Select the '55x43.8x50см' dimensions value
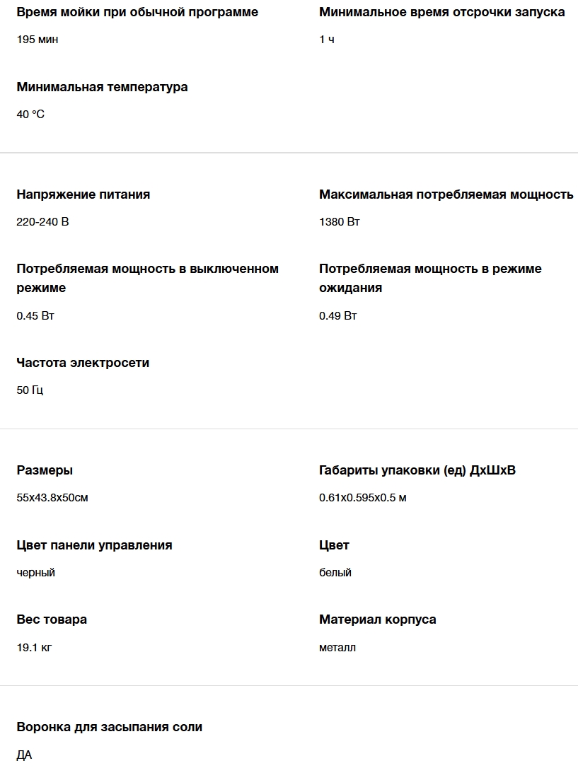This screenshot has width=578, height=780. (x=52, y=498)
